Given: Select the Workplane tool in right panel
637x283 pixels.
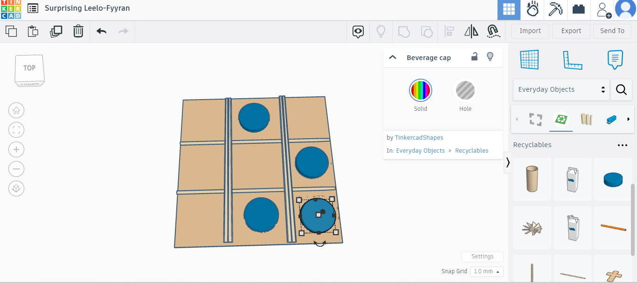Looking at the screenshot, I should point(529,60).
